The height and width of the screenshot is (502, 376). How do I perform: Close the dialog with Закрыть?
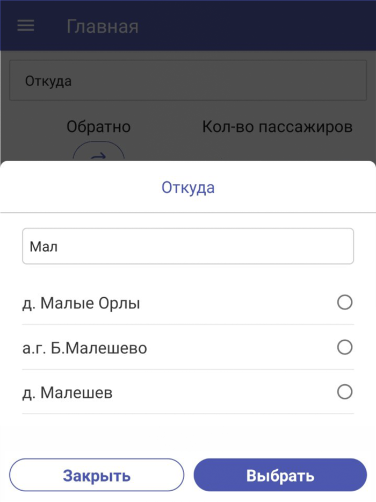pyautogui.click(x=97, y=475)
